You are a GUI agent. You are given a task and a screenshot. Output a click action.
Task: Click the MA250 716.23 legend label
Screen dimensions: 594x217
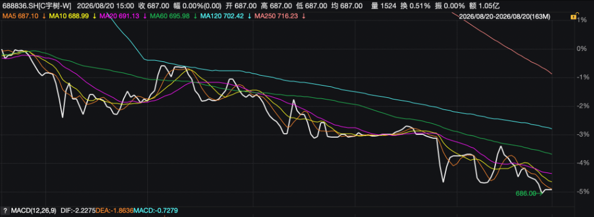click(x=277, y=16)
